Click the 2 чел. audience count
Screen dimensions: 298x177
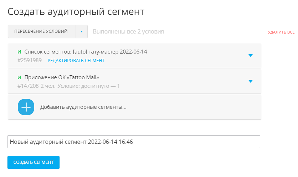(48, 86)
